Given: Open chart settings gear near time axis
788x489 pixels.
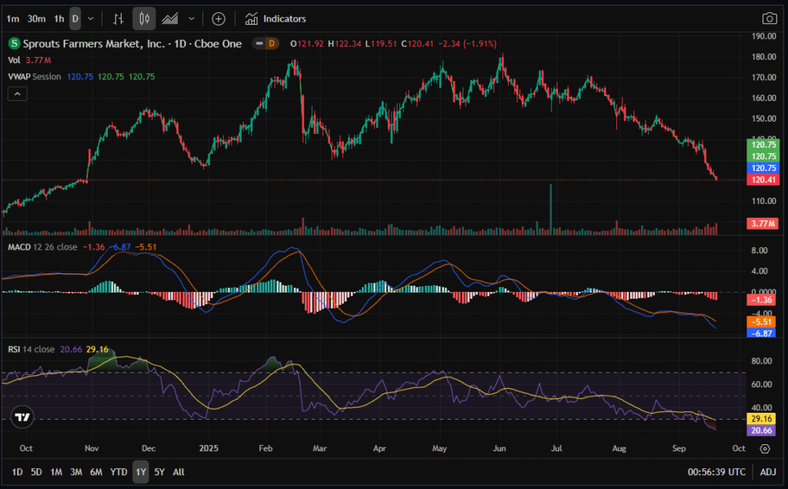Looking at the screenshot, I should pos(765,448).
